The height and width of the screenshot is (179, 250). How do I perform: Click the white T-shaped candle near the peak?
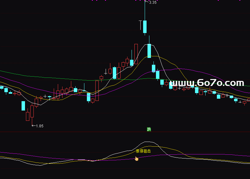point(141,25)
